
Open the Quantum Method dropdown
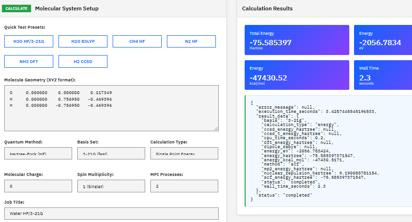coord(38,153)
